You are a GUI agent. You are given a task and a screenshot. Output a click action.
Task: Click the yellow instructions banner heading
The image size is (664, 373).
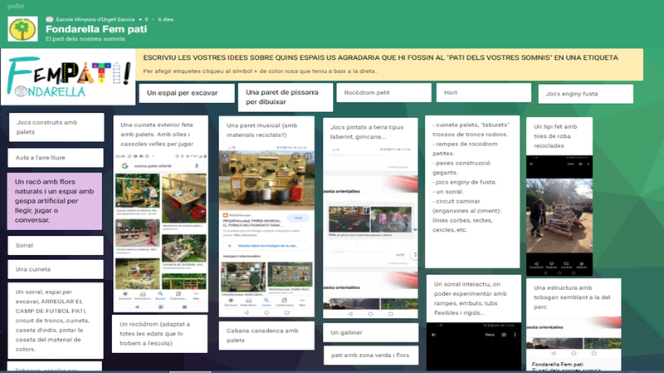pos(380,57)
